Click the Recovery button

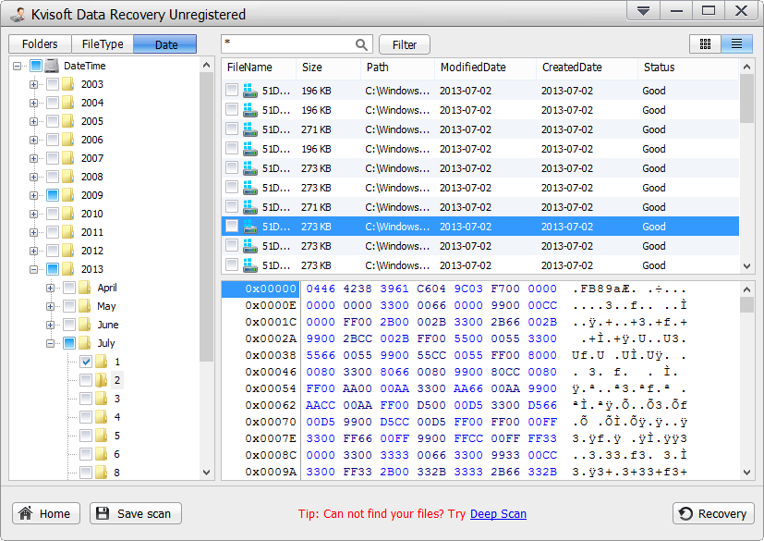(x=713, y=513)
